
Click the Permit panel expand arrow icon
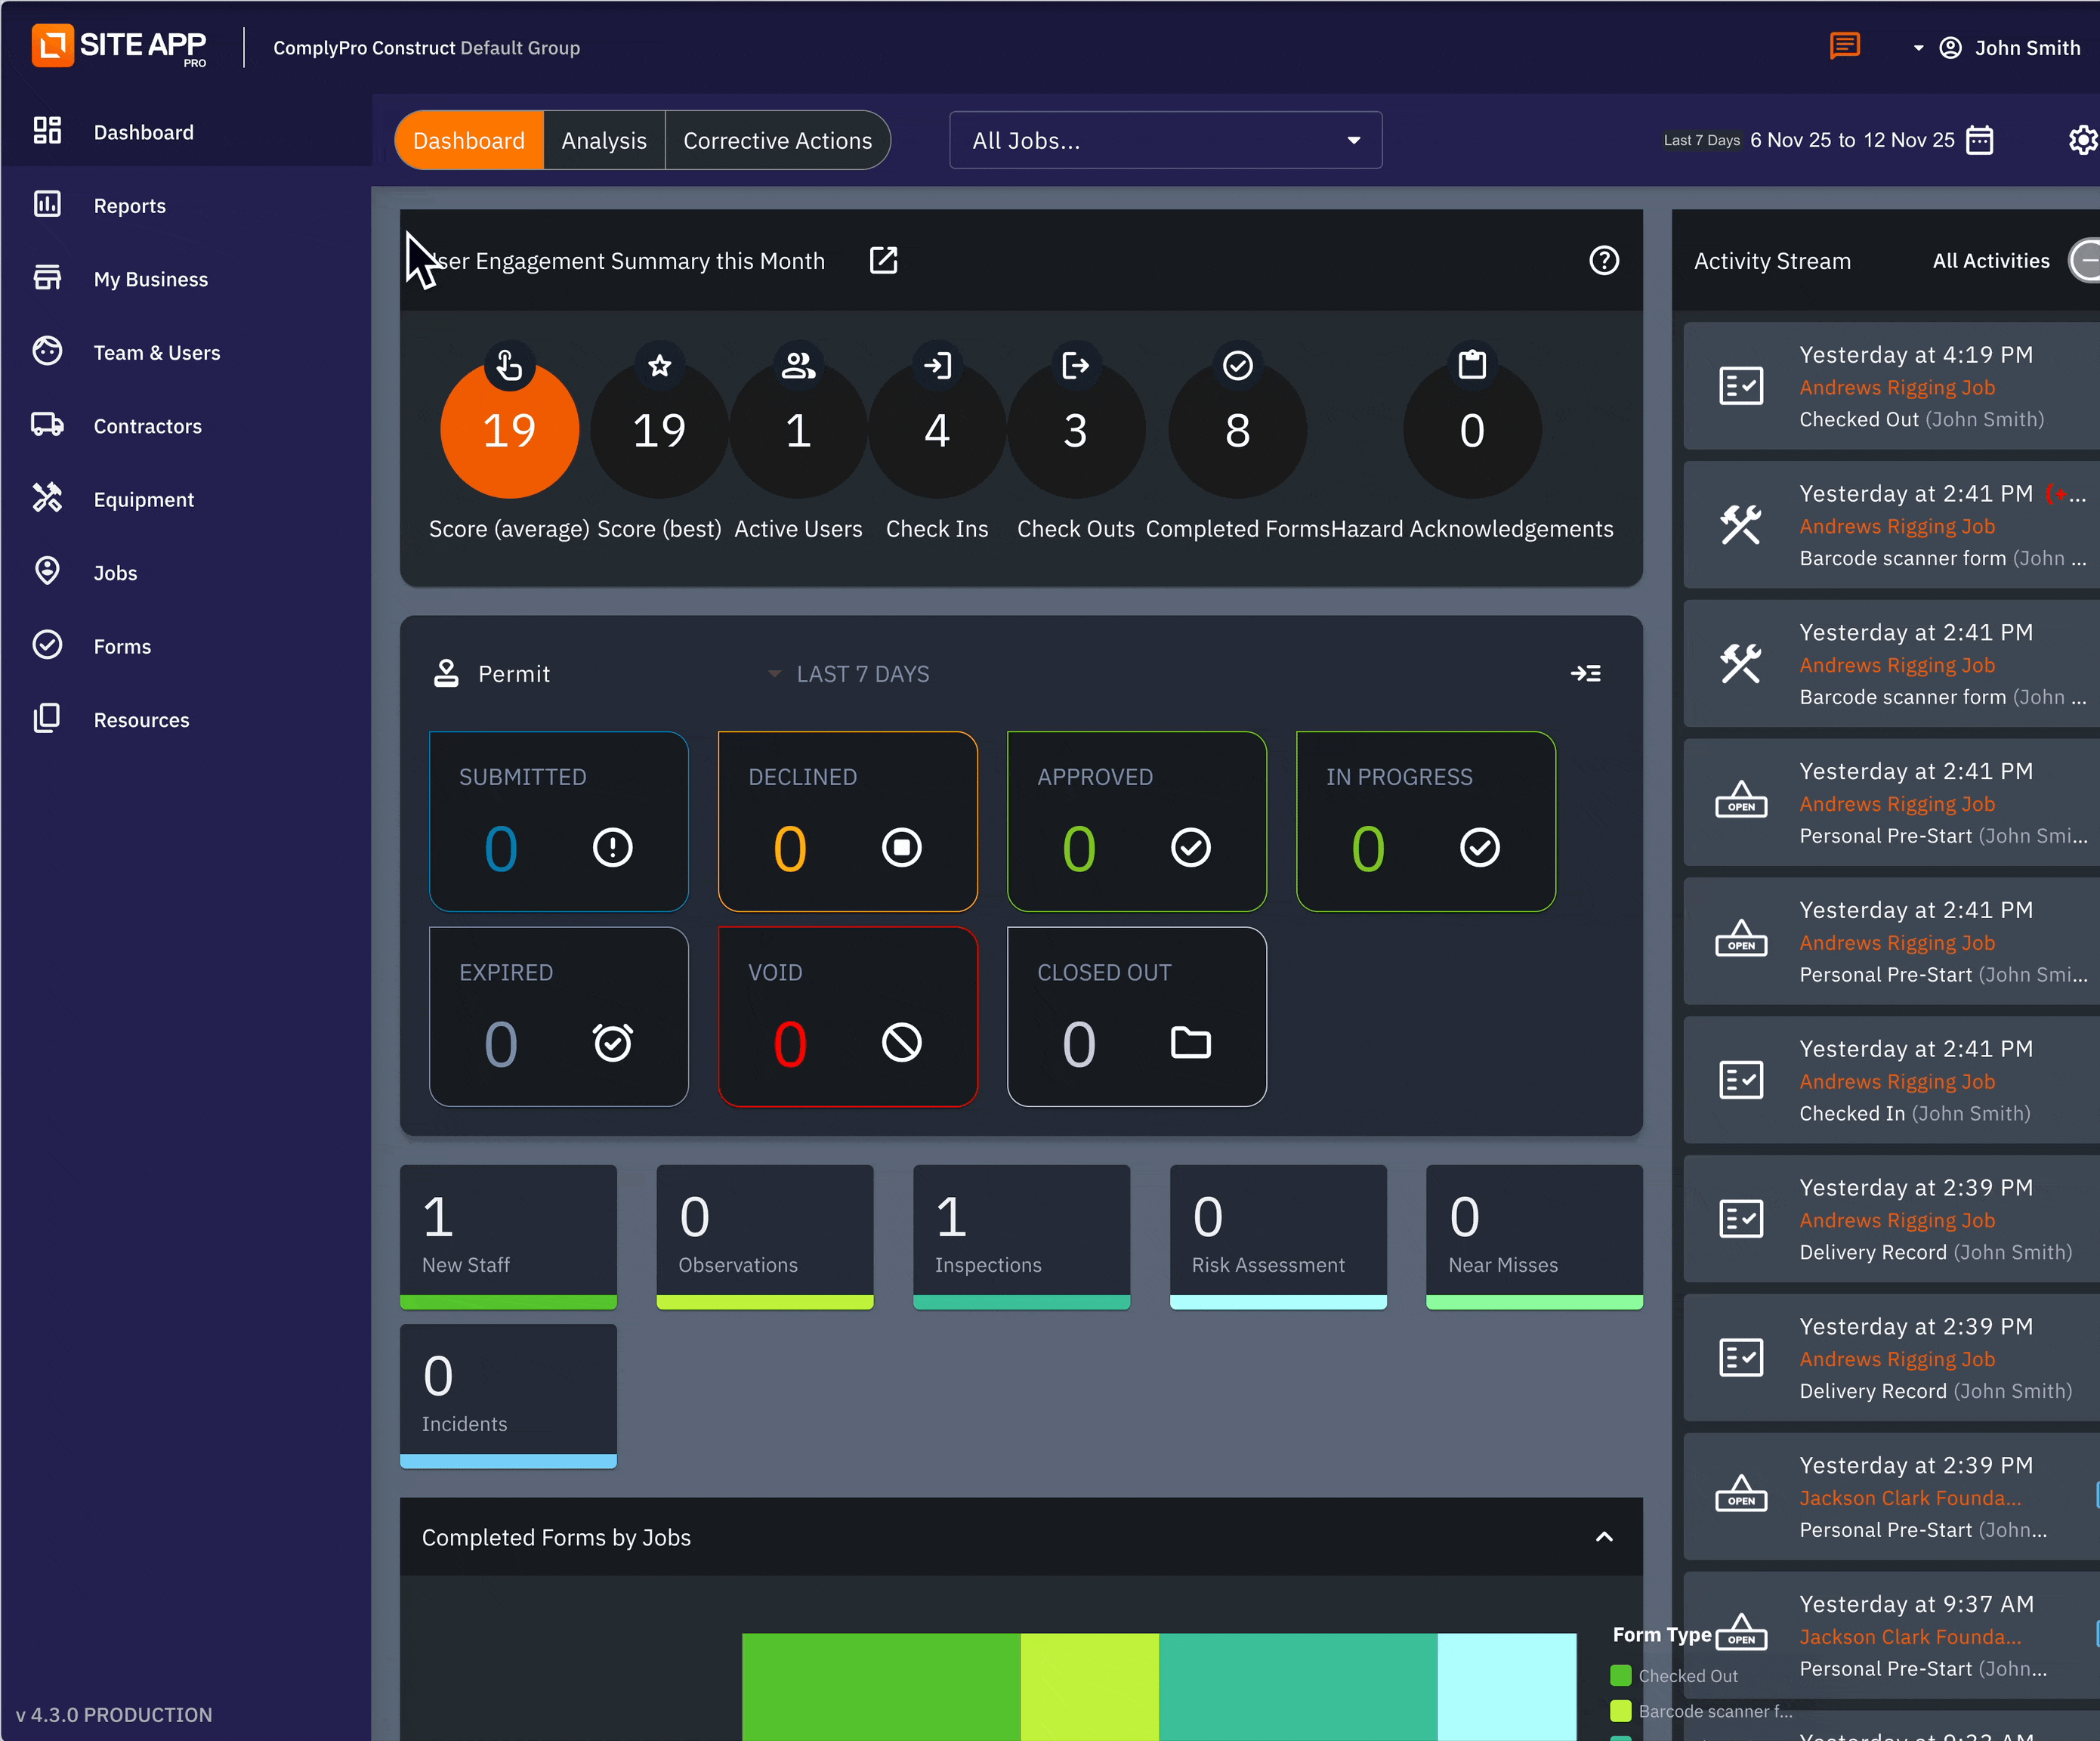tap(1585, 673)
